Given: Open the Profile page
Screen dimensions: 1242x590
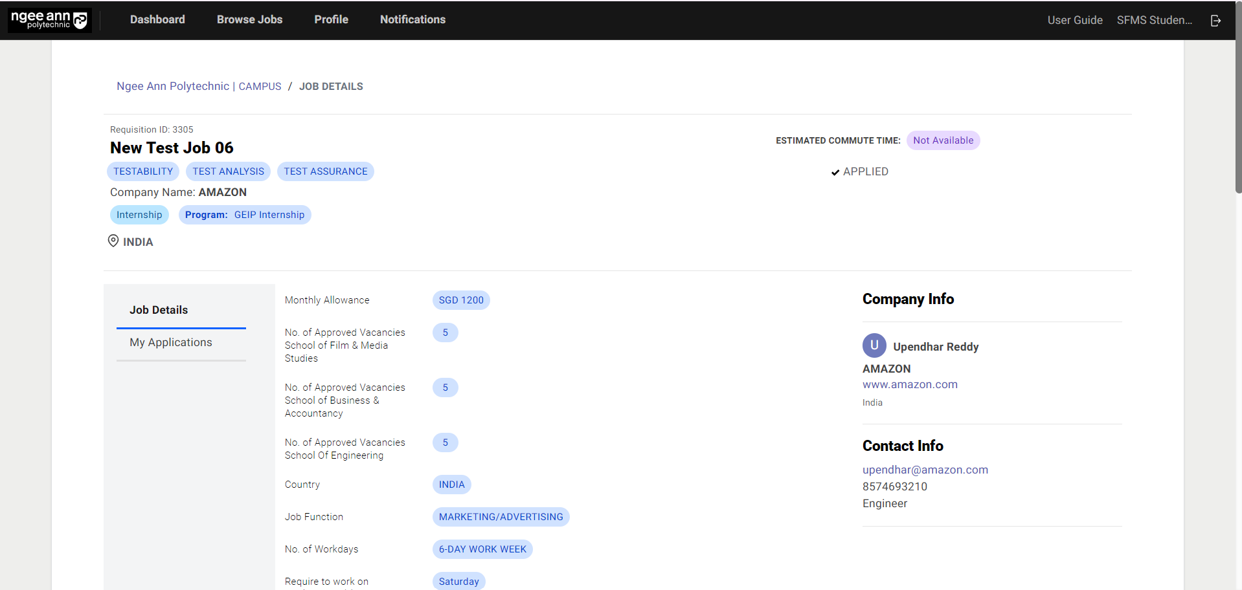Looking at the screenshot, I should pyautogui.click(x=331, y=19).
